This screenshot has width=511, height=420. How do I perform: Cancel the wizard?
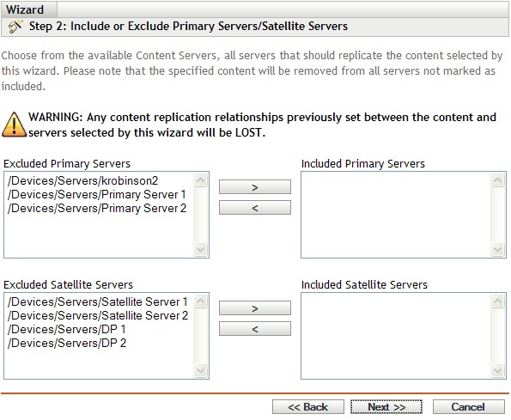(468, 407)
